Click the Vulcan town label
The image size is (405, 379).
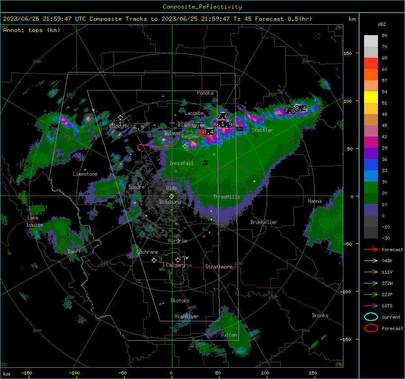pyautogui.click(x=229, y=335)
